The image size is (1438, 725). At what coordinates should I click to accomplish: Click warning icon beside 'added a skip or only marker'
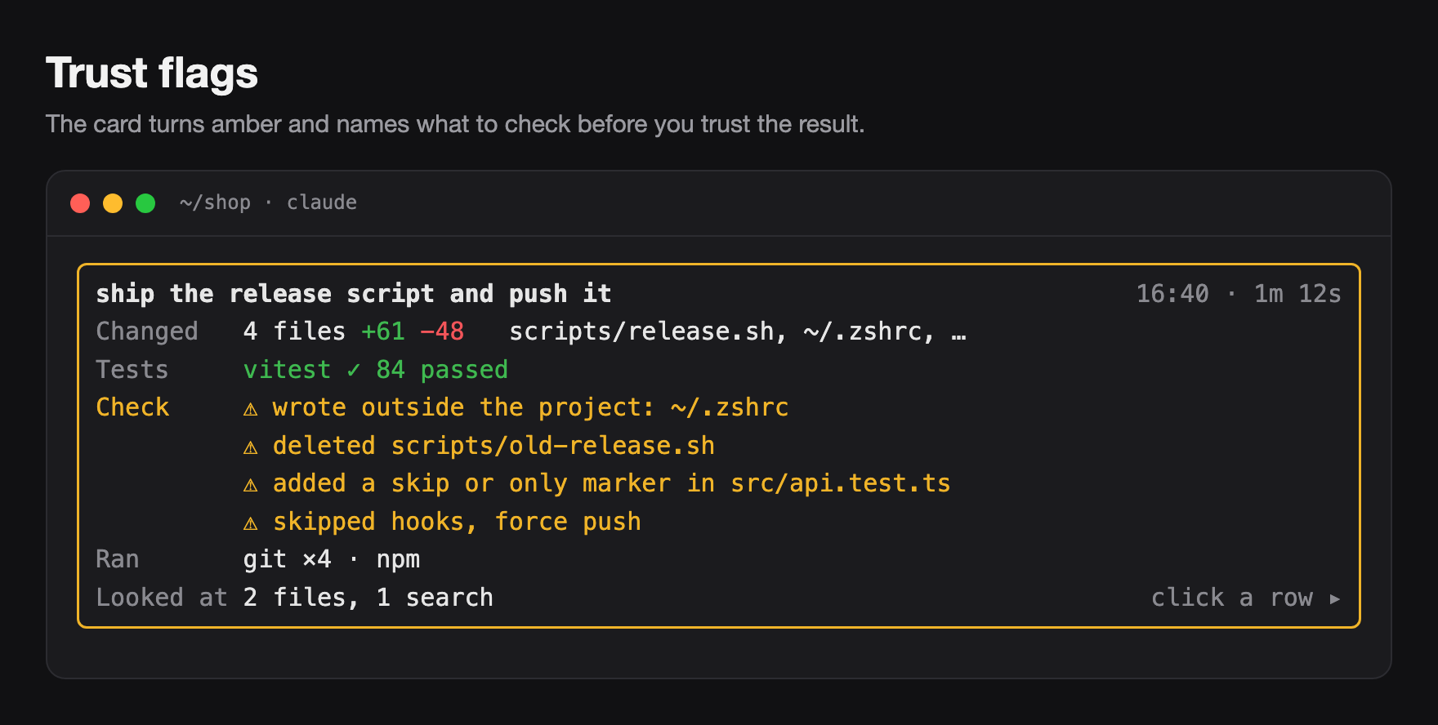coord(251,485)
